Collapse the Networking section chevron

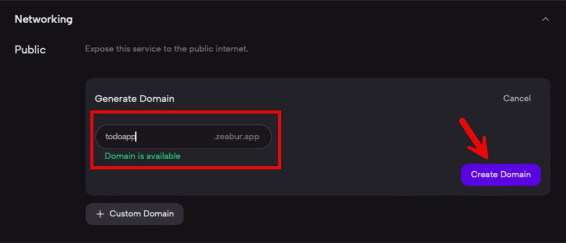click(x=546, y=19)
